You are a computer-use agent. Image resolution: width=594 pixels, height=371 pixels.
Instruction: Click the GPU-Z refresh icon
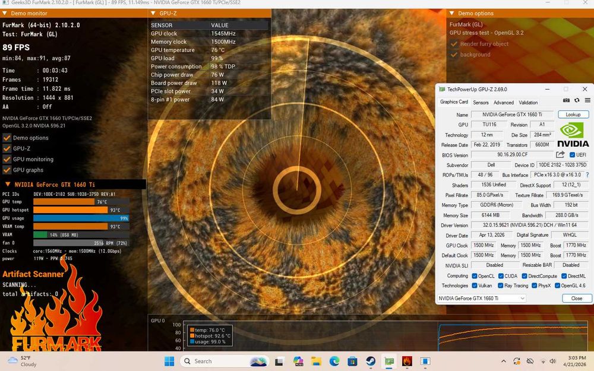577,100
